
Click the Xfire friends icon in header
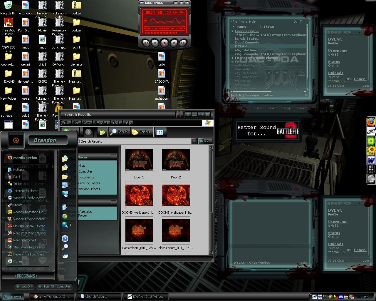pos(295,21)
